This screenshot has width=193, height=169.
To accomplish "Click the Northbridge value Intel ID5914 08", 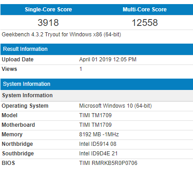I will point(98,144).
